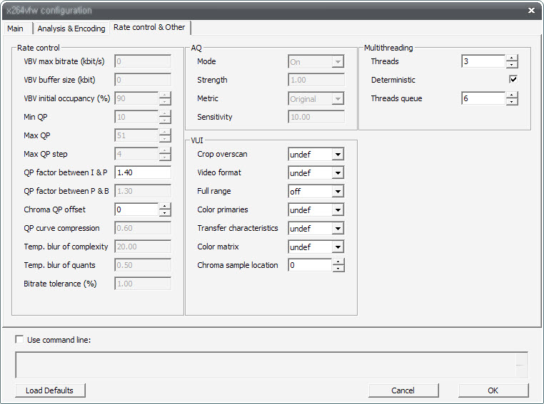This screenshot has width=544, height=404.
Task: Click the Load Defaults button
Action: pyautogui.click(x=50, y=390)
